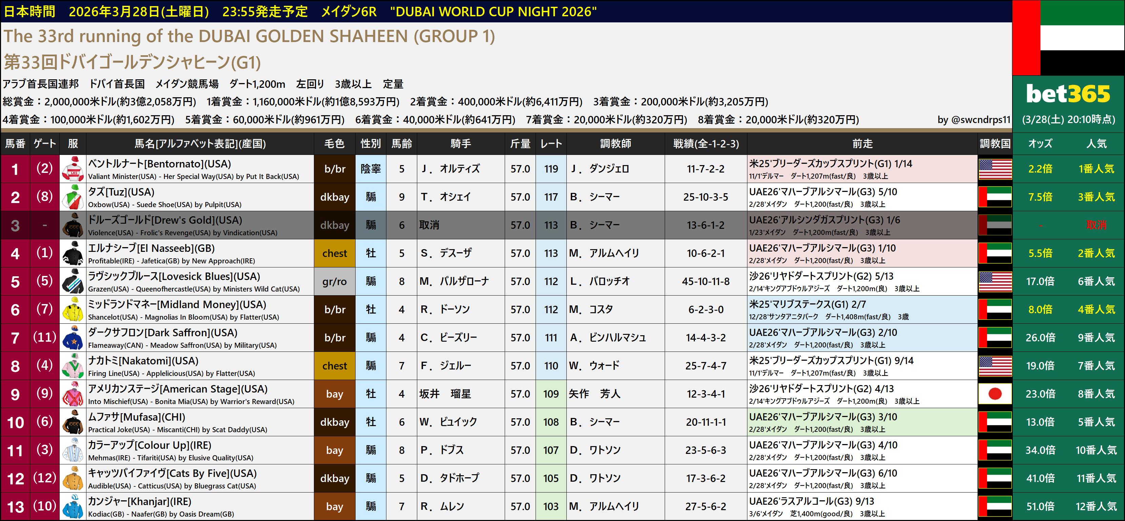The width and height of the screenshot is (1125, 521).
Task: Click the large UAE flag at top right
Action: [x=1068, y=38]
